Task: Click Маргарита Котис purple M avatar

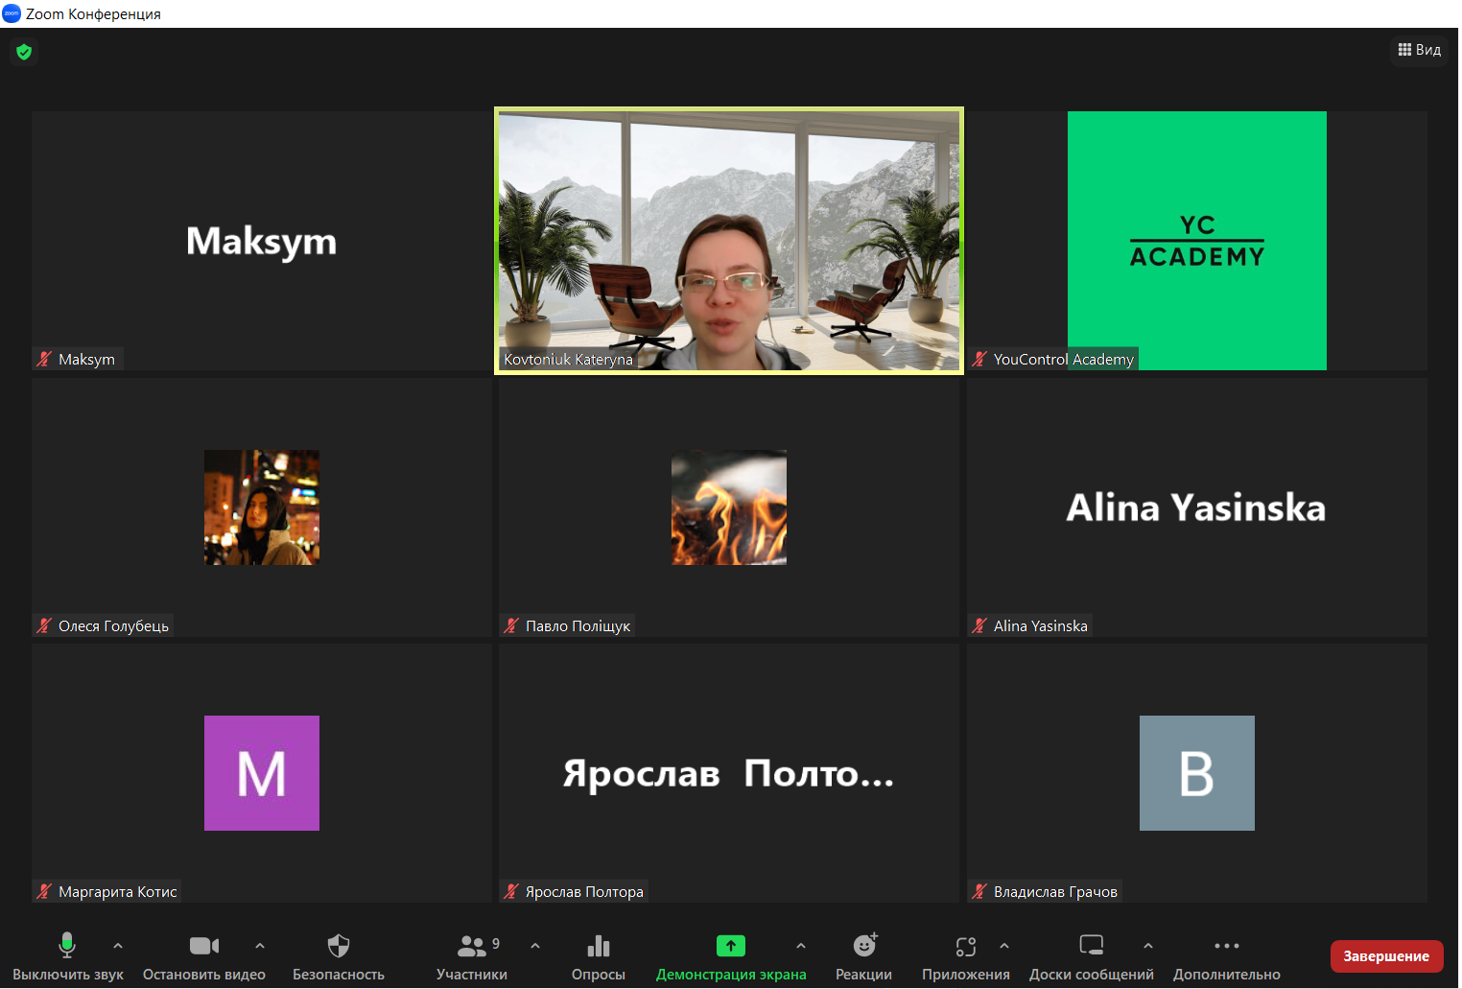Action: tap(261, 773)
